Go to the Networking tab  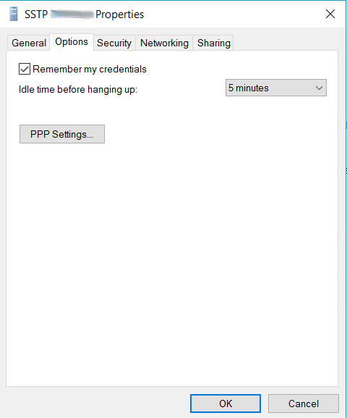click(164, 43)
